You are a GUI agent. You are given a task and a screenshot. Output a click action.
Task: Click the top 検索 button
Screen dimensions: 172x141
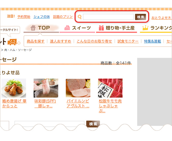coord(141,17)
